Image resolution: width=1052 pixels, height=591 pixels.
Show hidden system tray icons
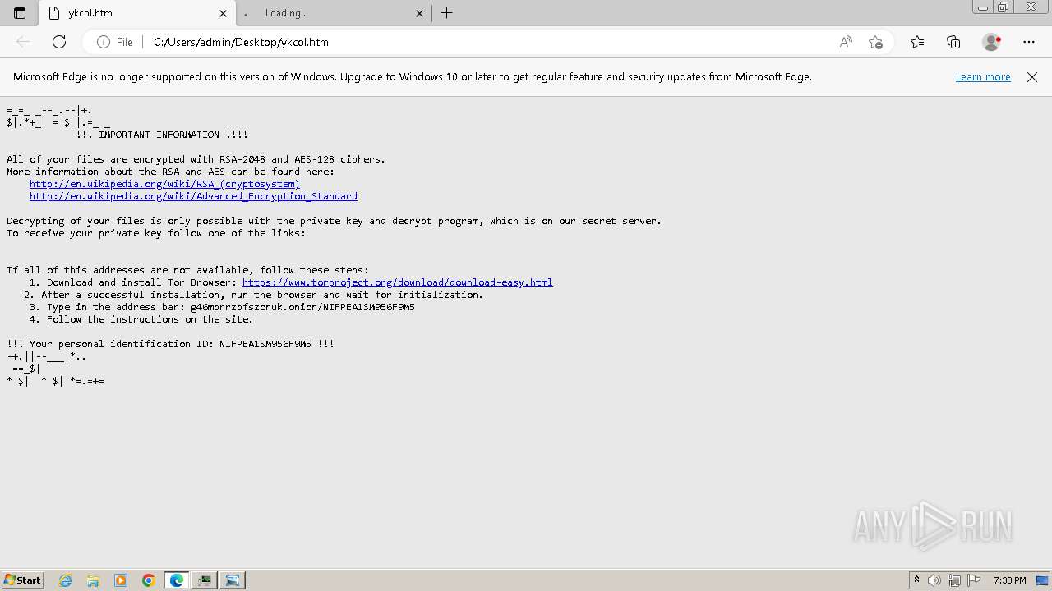pos(916,580)
